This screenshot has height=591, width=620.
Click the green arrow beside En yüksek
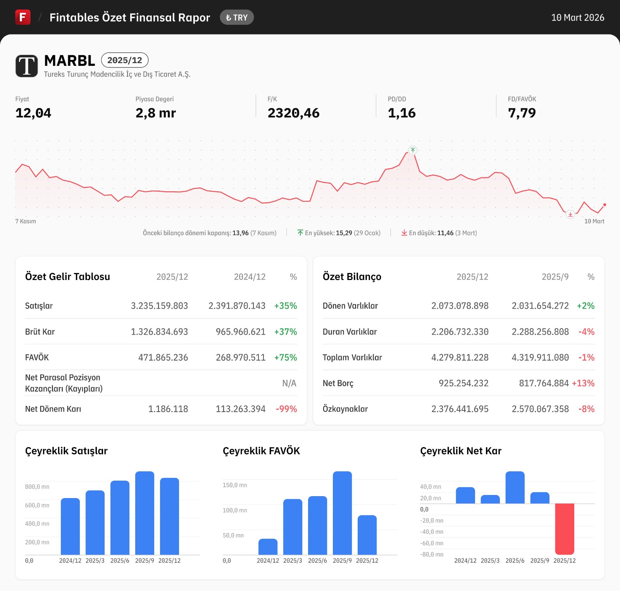(300, 233)
